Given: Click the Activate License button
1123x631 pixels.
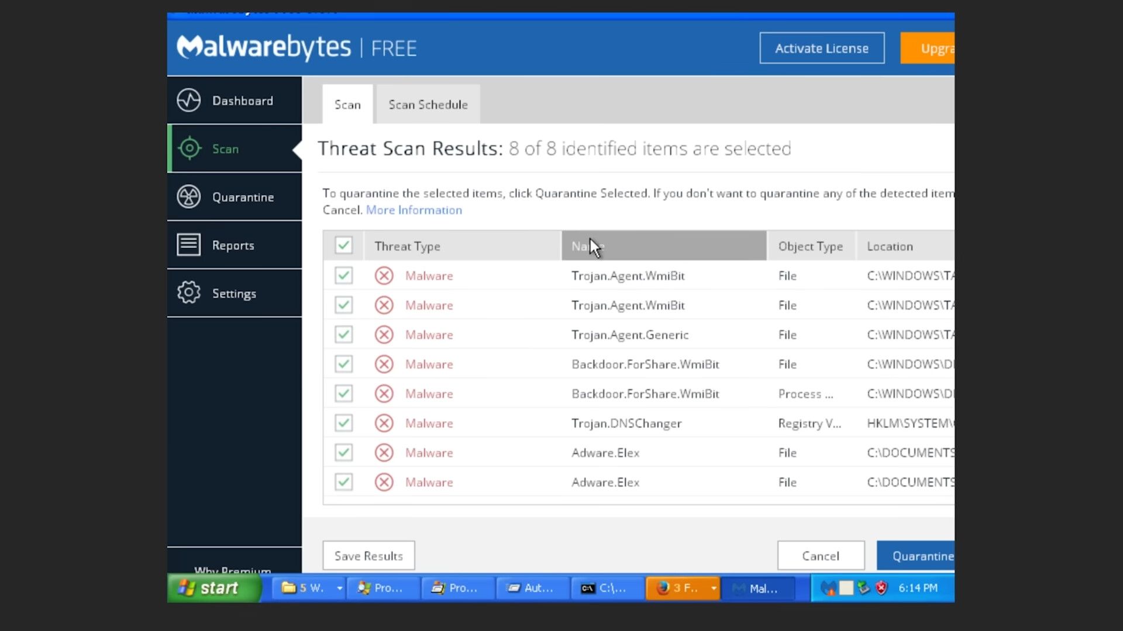Looking at the screenshot, I should (x=822, y=48).
